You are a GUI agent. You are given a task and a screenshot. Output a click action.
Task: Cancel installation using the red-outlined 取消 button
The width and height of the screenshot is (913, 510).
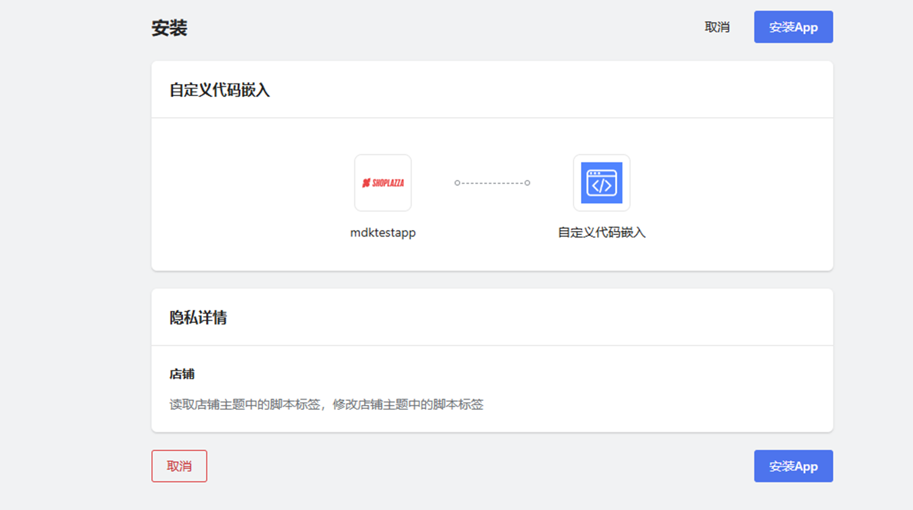179,466
